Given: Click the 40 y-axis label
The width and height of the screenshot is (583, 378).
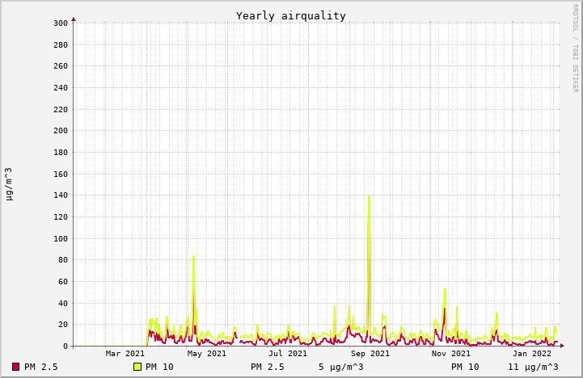Looking at the screenshot, I should point(63,304).
